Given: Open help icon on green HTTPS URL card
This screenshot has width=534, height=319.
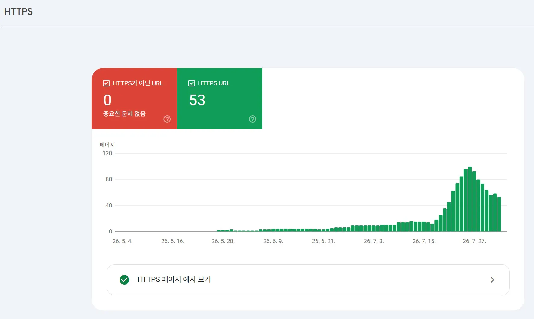Looking at the screenshot, I should (253, 119).
